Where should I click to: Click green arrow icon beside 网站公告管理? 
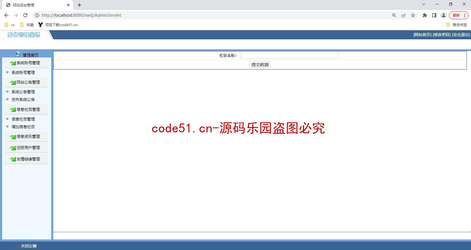click(13, 82)
